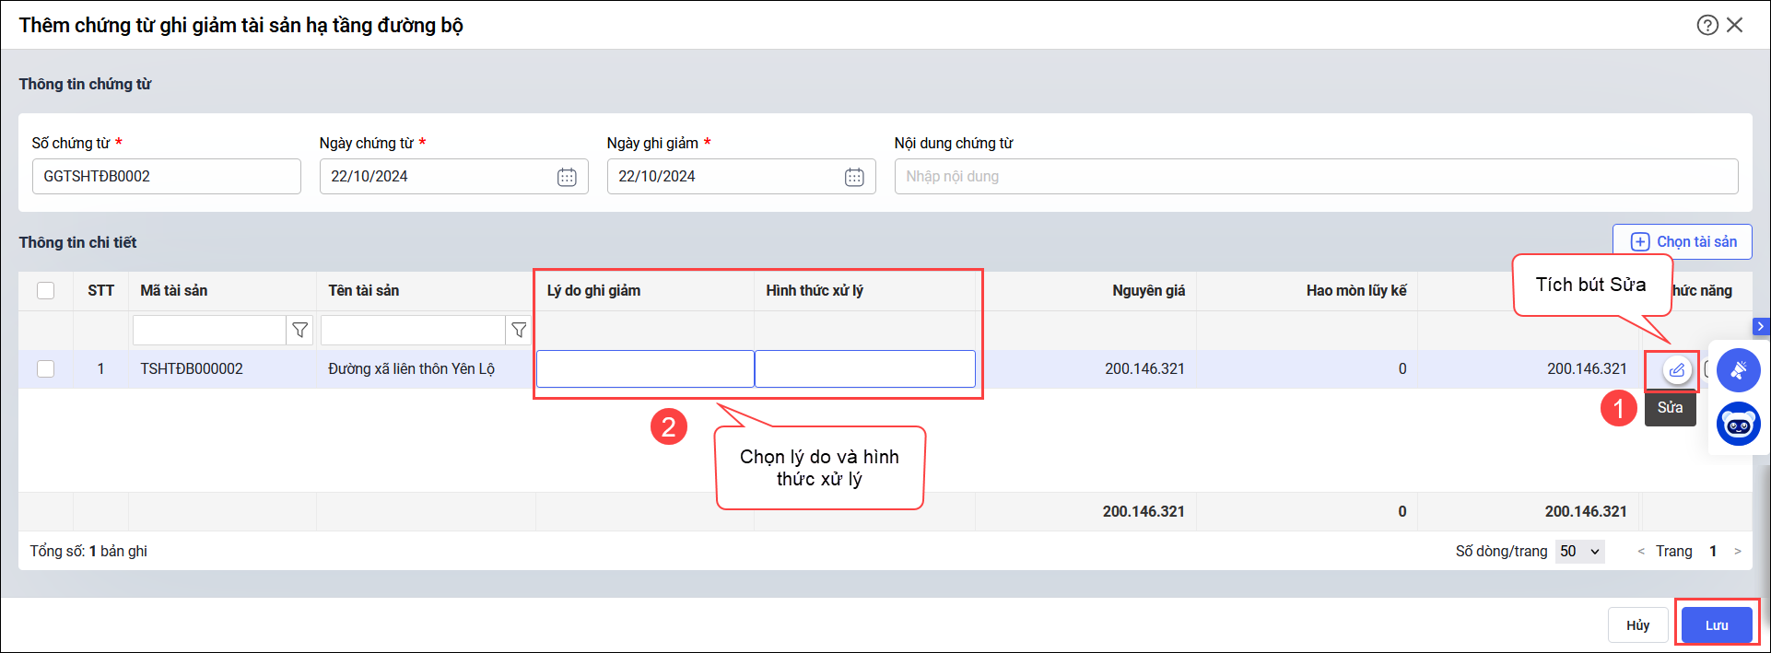Click the Sửa pencil edit icon
Image resolution: width=1771 pixels, height=653 pixels.
pos(1677,370)
